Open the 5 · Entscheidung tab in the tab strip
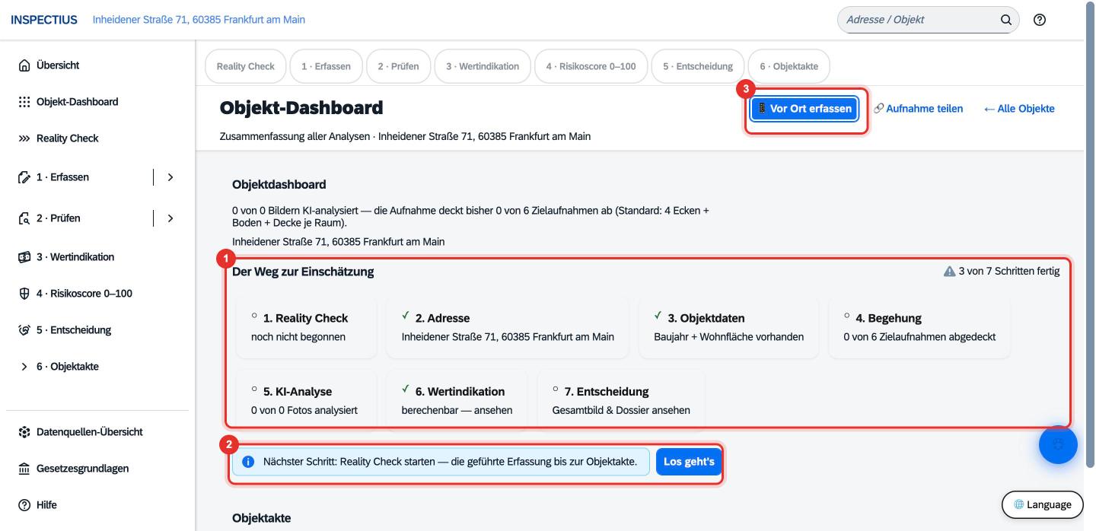This screenshot has width=1096, height=531. [x=698, y=66]
